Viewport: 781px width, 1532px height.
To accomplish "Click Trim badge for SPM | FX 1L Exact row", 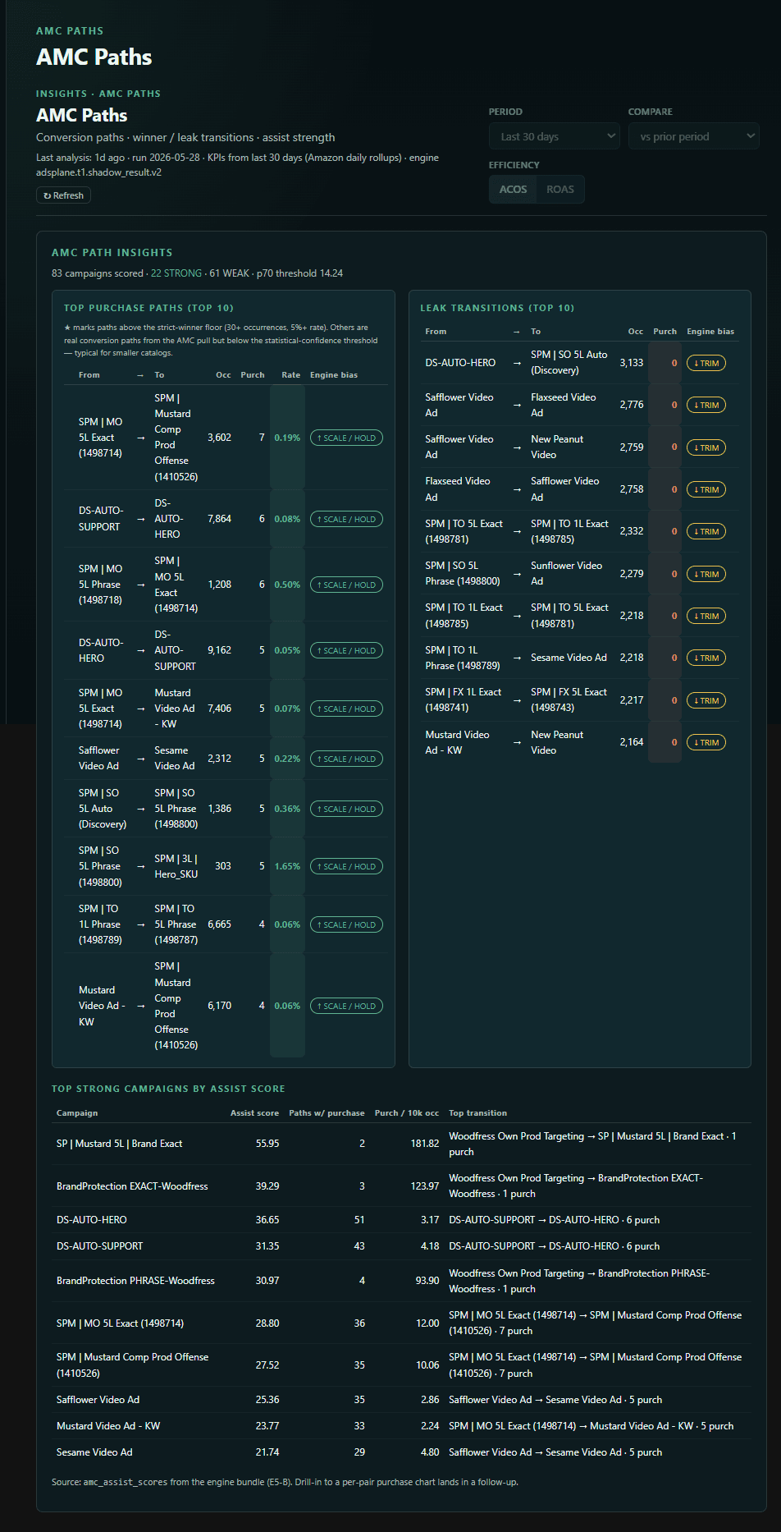I will click(706, 700).
